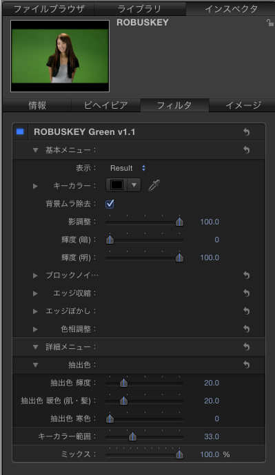Click the 抽出色 暖色 (肌・髪) slider handle

123,401
